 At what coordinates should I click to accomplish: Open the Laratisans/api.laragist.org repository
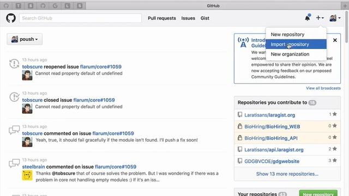coord(274,150)
